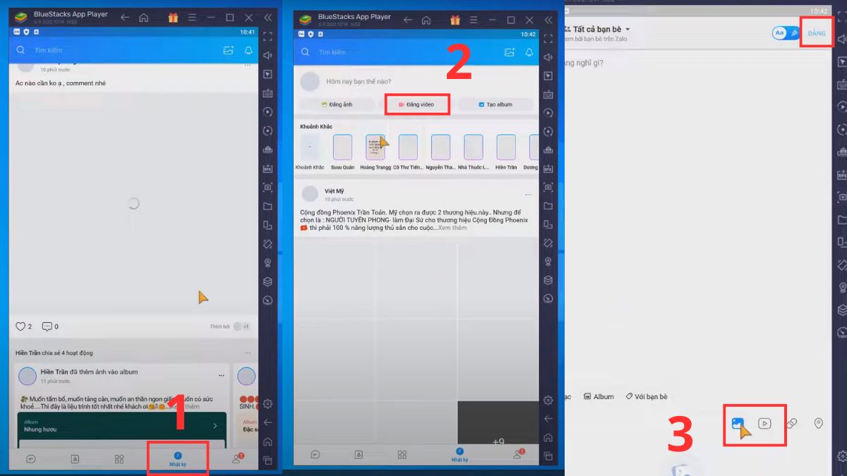Toggle the Aa text style switch
Screen dimensions: 847x476
(x=786, y=33)
